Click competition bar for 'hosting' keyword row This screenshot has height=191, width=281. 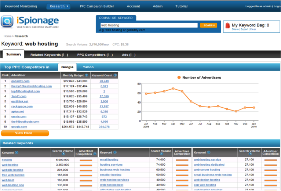tap(86, 160)
